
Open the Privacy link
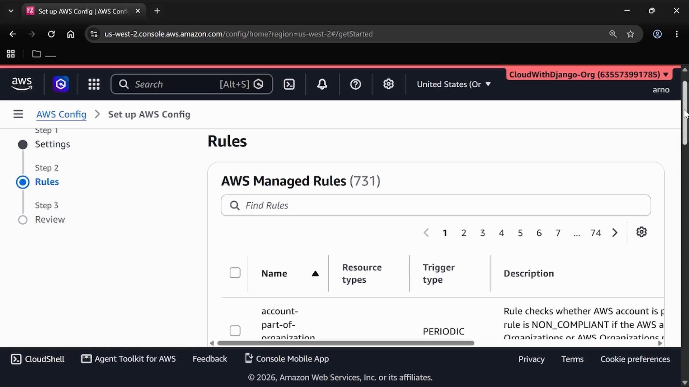click(531, 359)
